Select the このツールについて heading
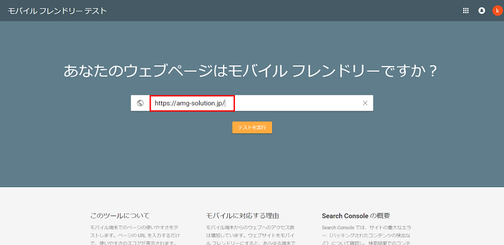Image resolution: width=504 pixels, height=245 pixels. [x=120, y=215]
